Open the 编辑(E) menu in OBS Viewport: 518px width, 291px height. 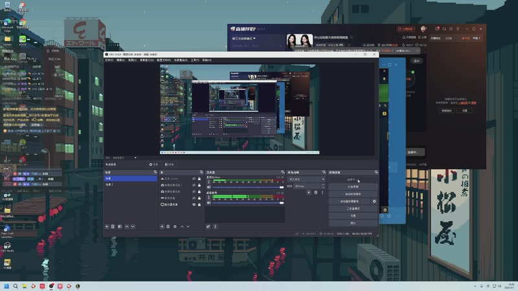(x=120, y=60)
